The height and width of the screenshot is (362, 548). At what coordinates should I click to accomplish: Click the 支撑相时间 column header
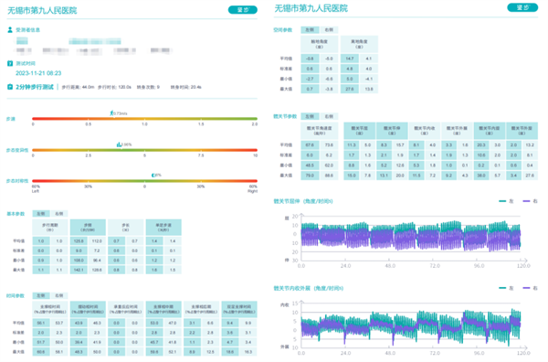[x=50, y=309]
